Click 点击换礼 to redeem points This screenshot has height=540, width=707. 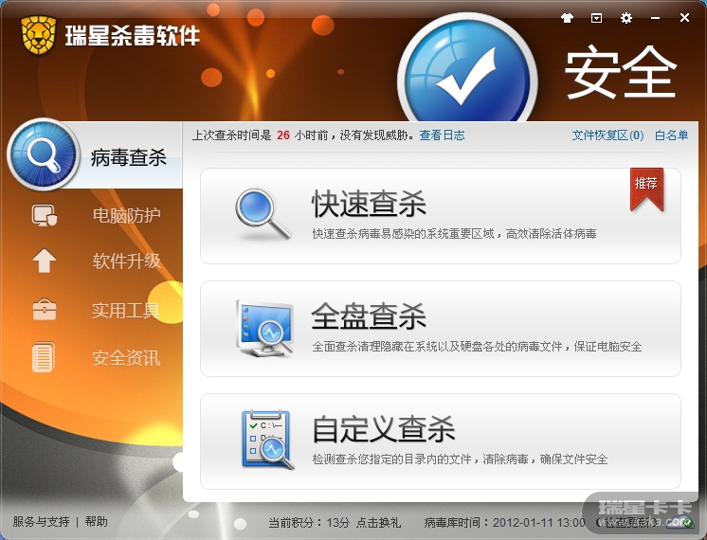(x=378, y=522)
